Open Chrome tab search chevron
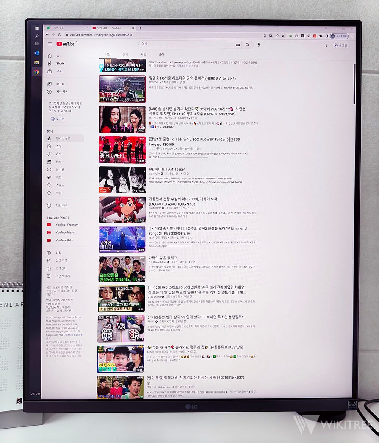379x443 pixels. [x=326, y=29]
